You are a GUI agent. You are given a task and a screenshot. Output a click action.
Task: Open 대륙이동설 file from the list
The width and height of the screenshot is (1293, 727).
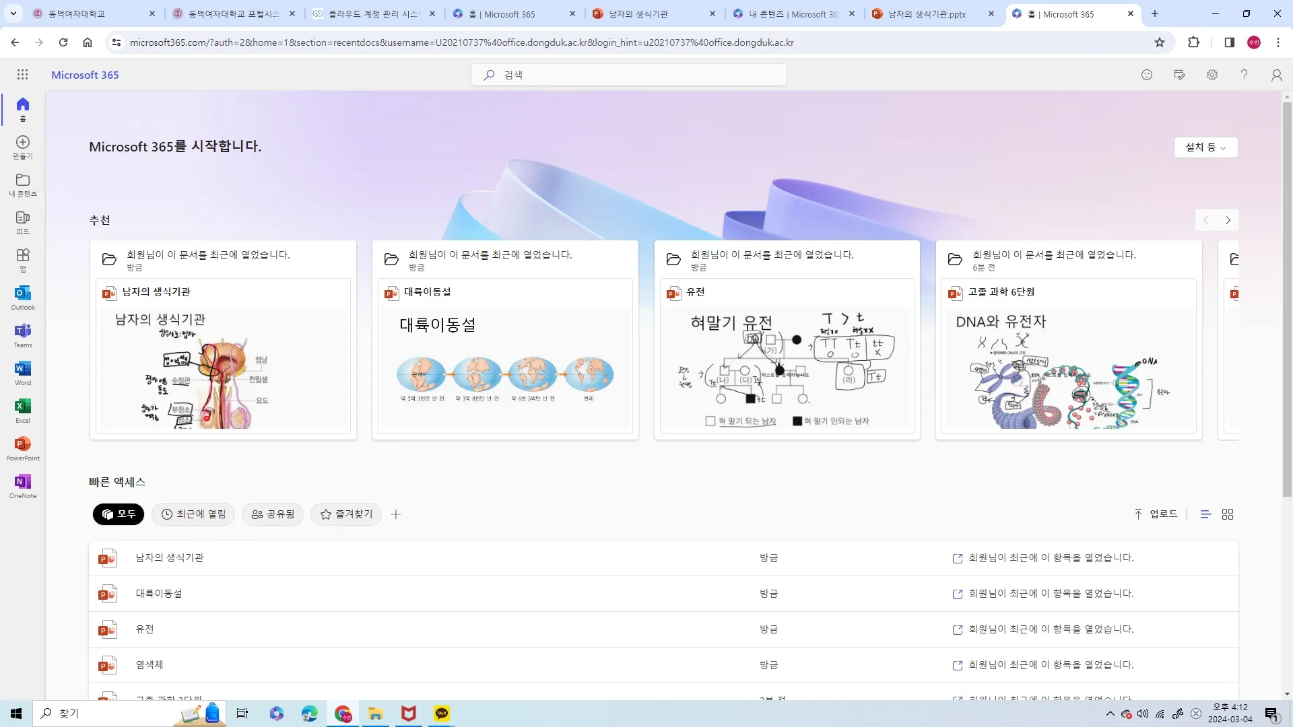[159, 594]
